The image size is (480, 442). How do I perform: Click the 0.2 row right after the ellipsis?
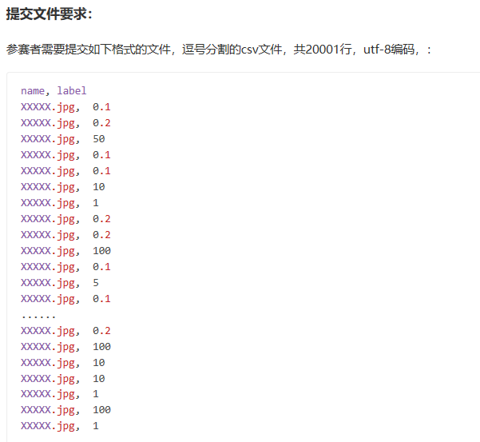pyautogui.click(x=65, y=331)
